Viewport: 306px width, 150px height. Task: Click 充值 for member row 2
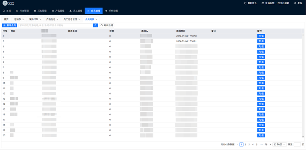(261, 41)
